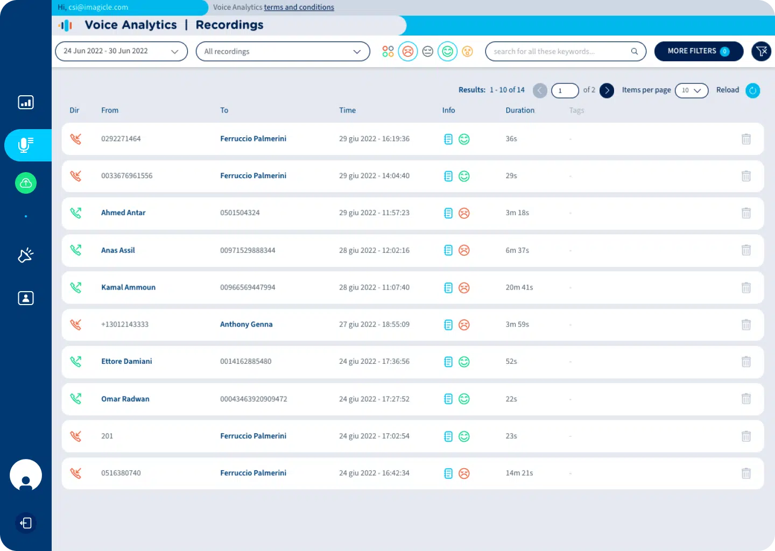Image resolution: width=775 pixels, height=551 pixels.
Task: Select the Recordings microphone sidebar tab
Action: point(26,145)
